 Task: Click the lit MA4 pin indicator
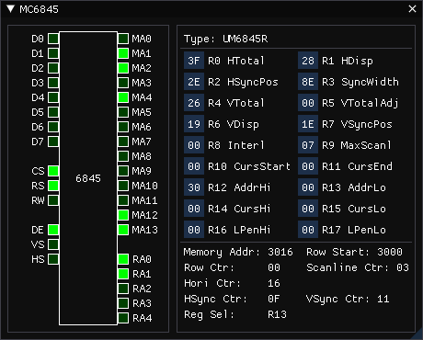click(x=123, y=97)
